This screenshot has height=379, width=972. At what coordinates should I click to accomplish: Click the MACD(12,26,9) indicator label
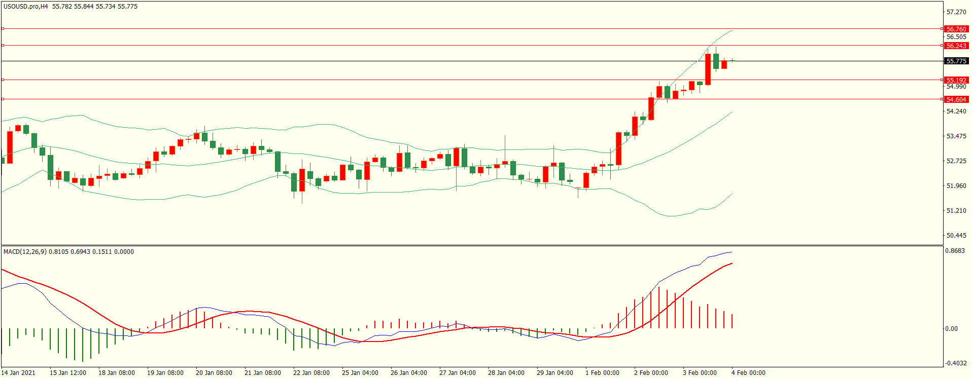[25, 251]
